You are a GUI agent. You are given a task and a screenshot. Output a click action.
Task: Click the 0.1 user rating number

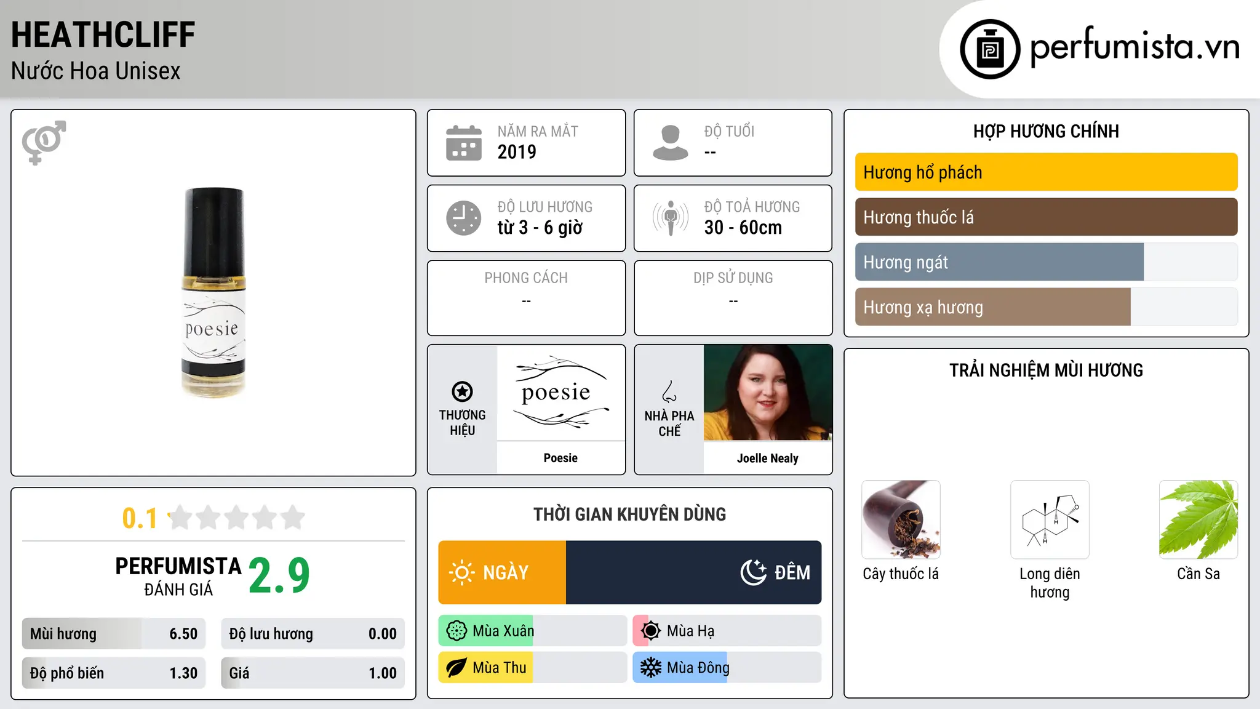(x=140, y=518)
